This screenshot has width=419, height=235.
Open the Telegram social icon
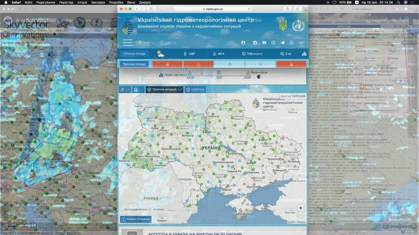pos(282,42)
